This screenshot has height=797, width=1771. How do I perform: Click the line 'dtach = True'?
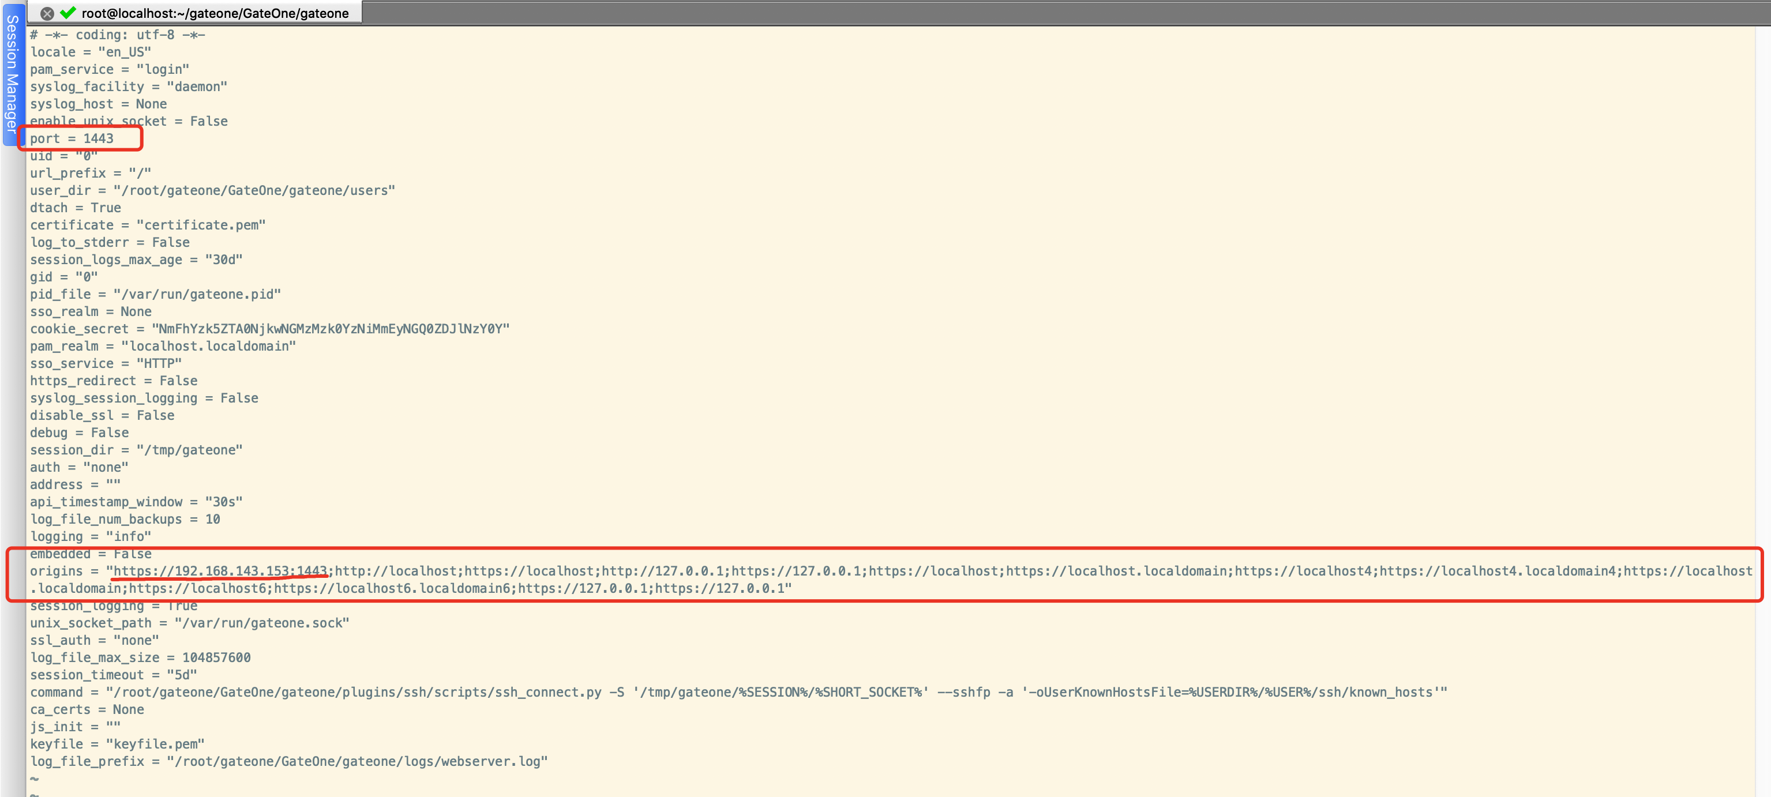click(76, 208)
